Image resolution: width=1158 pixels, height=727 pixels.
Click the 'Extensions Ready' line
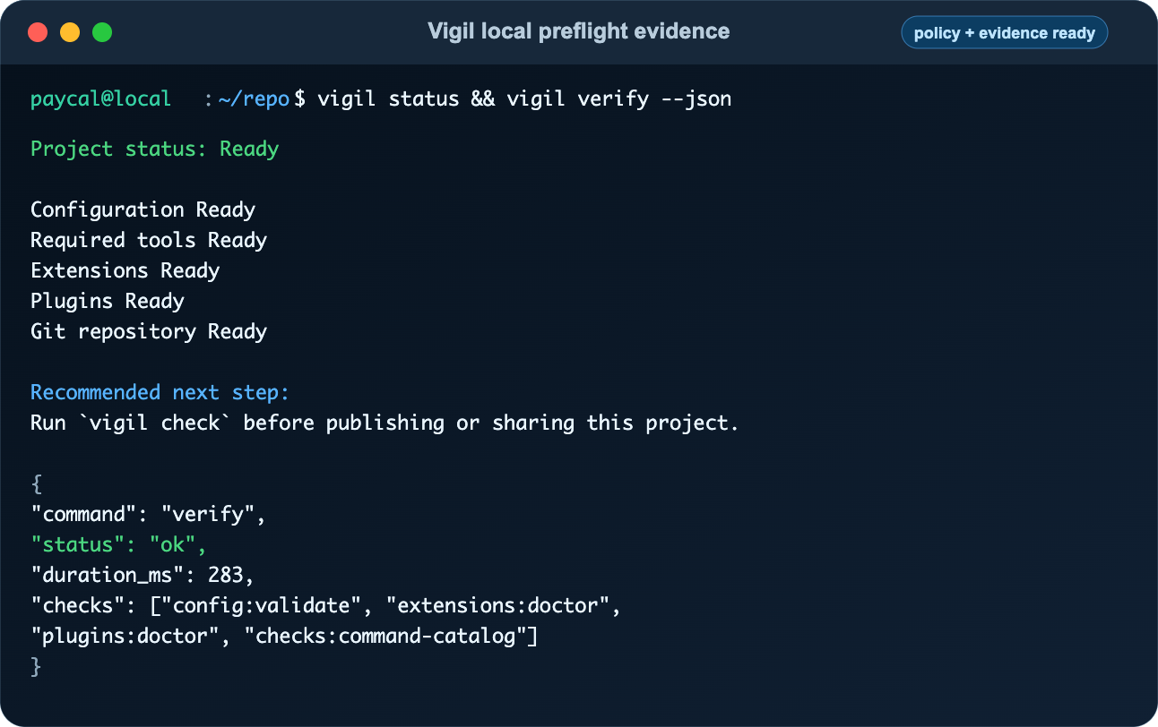[x=125, y=270]
